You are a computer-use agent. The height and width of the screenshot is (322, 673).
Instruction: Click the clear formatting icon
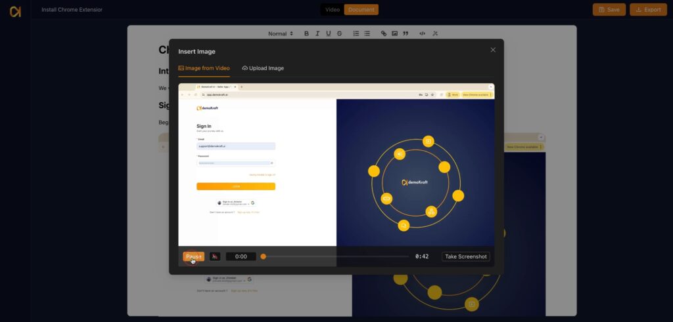[x=434, y=33]
